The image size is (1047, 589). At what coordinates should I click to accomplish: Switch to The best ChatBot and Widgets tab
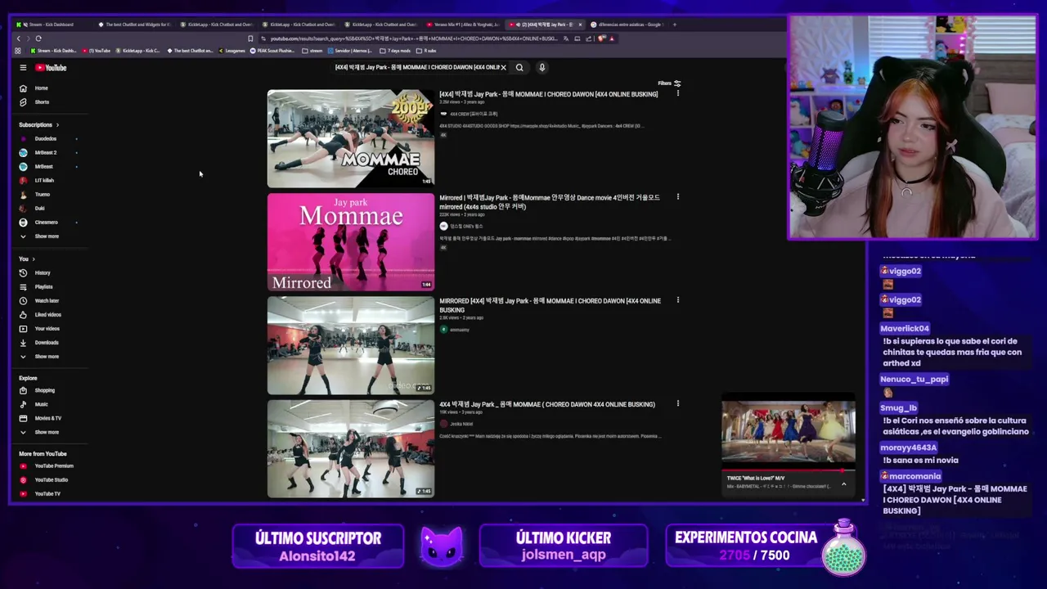134,25
